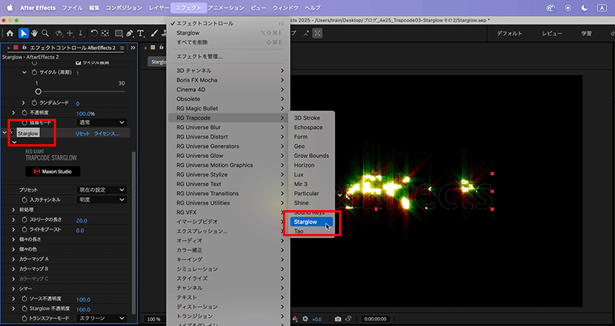Show hidden panels with double-arrow button
This screenshot has width=615, height=326.
[x=133, y=48]
